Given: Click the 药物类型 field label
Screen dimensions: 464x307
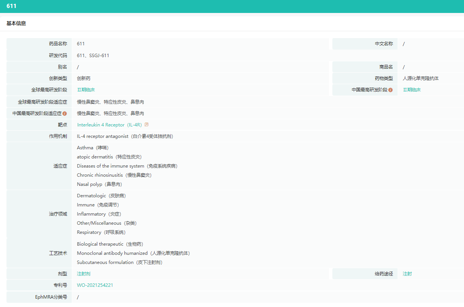Looking at the screenshot, I should tap(384, 78).
